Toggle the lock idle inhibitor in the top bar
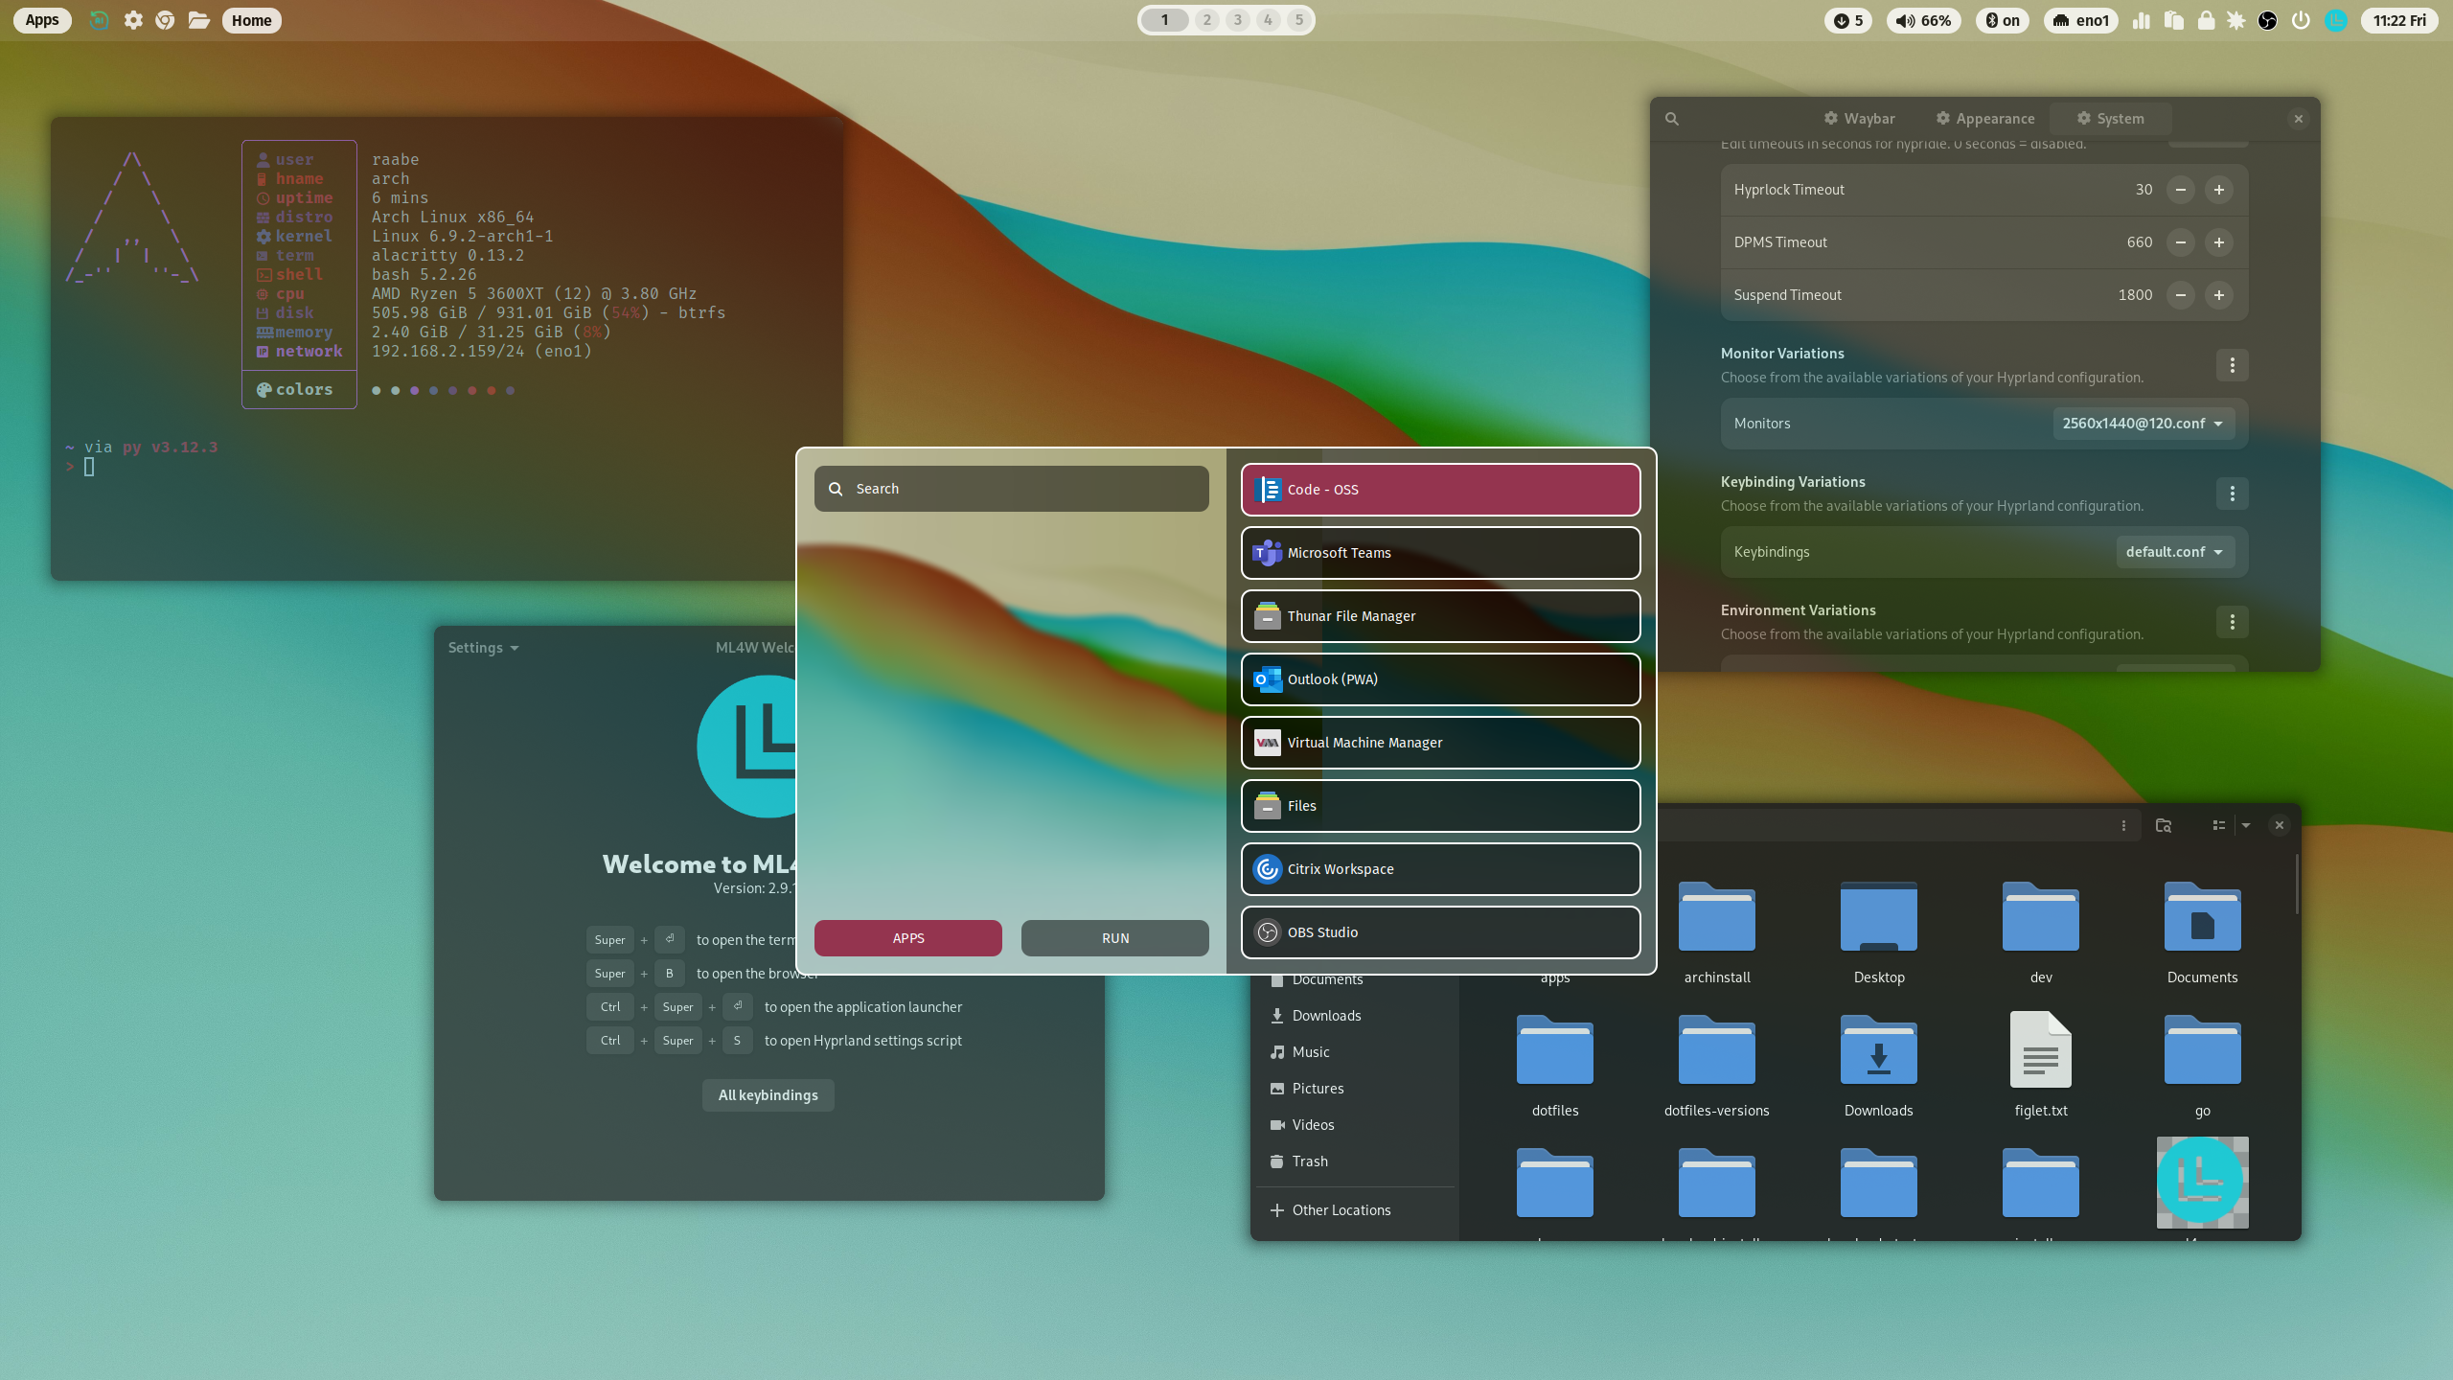Screen dimensions: 2453x1380 click(x=2206, y=20)
